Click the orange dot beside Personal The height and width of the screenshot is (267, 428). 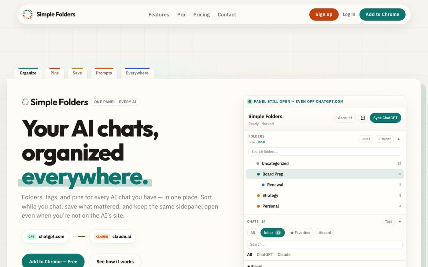258,206
